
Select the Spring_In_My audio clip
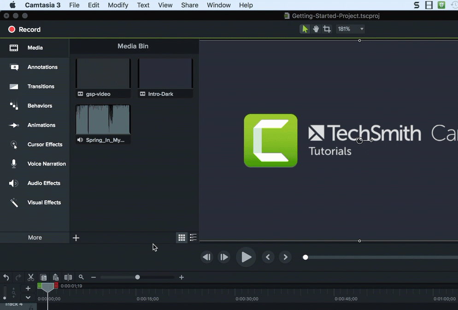(x=103, y=124)
